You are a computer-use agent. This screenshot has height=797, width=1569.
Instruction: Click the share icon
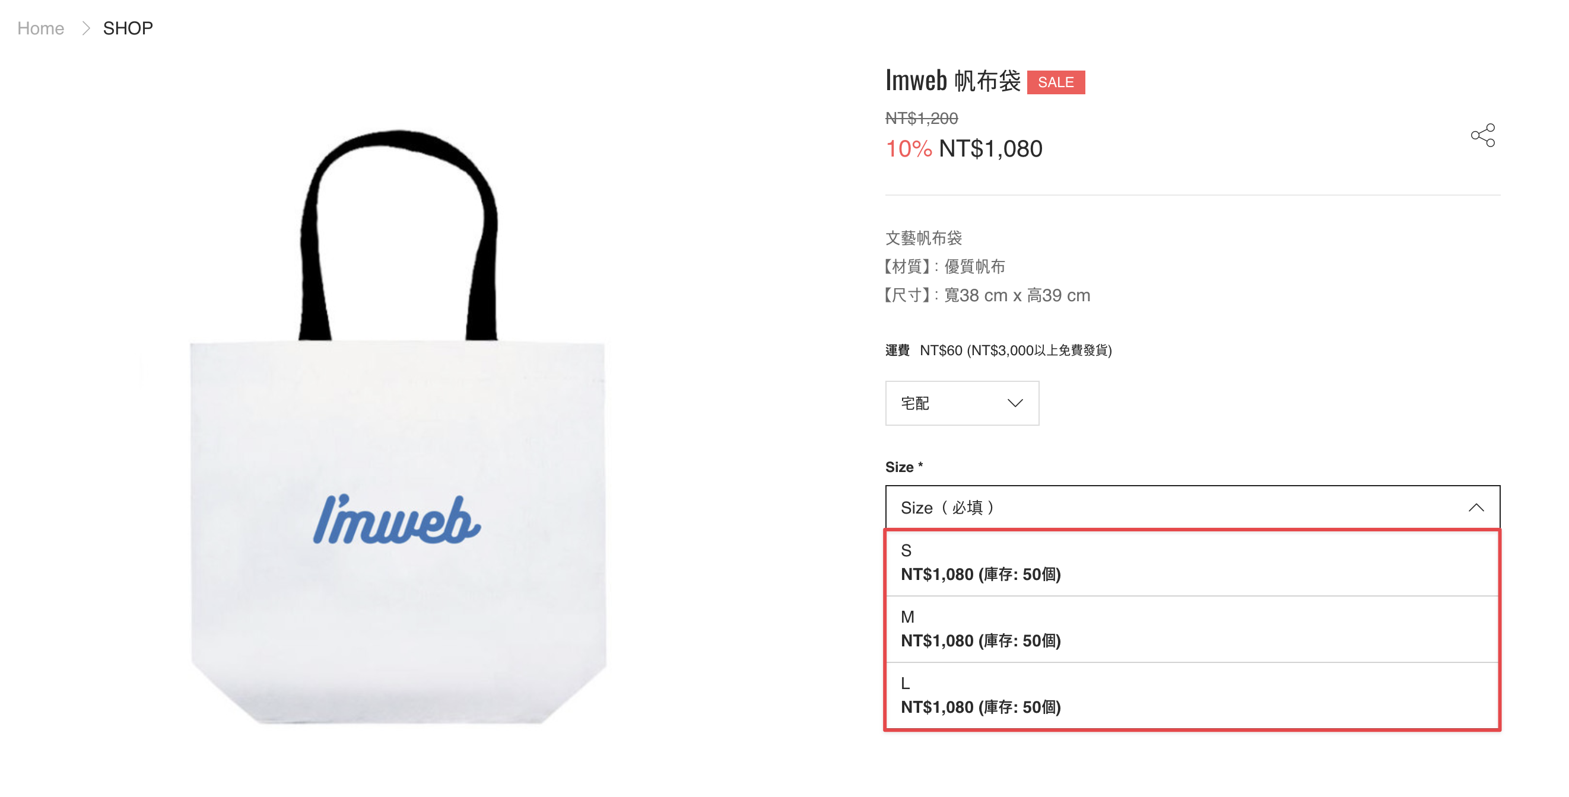coord(1482,135)
